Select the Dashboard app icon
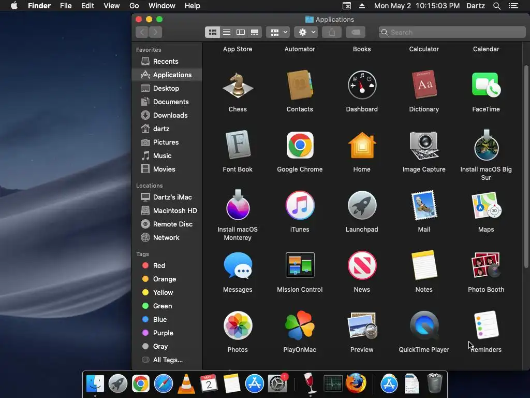The image size is (530, 398). (x=362, y=85)
